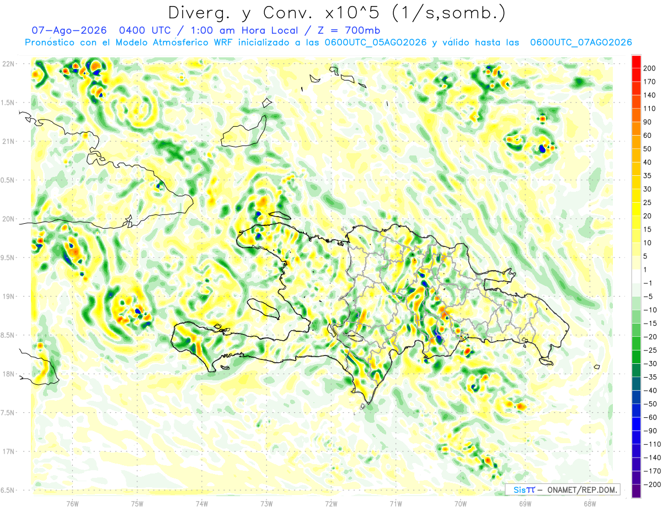Click the color bar value 140
This screenshot has width=662, height=511.
[x=650, y=95]
